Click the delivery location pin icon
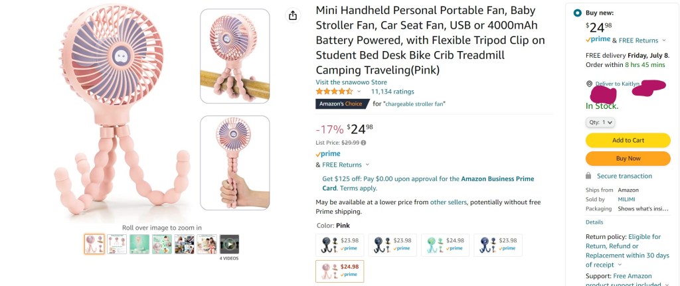 coord(589,84)
